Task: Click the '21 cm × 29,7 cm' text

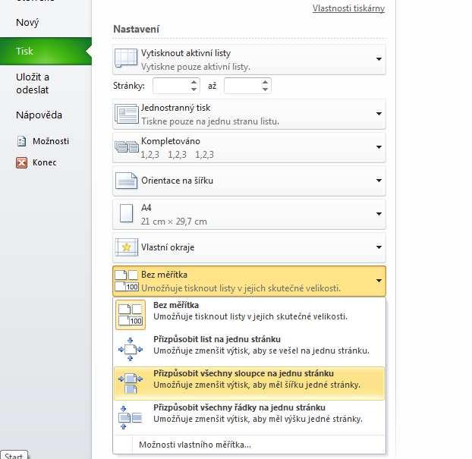Action: coord(174,222)
